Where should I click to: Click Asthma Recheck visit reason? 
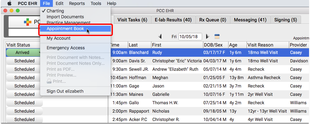click(x=264, y=78)
